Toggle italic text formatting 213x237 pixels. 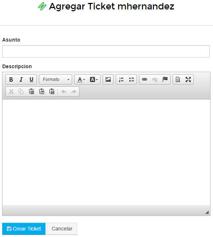click(x=21, y=79)
